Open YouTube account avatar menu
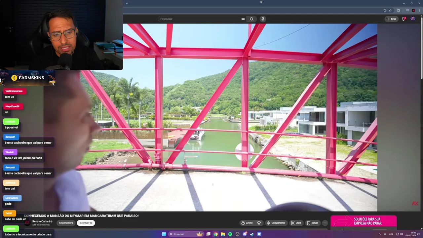Screen dimensions: 423x238 (x=413, y=19)
